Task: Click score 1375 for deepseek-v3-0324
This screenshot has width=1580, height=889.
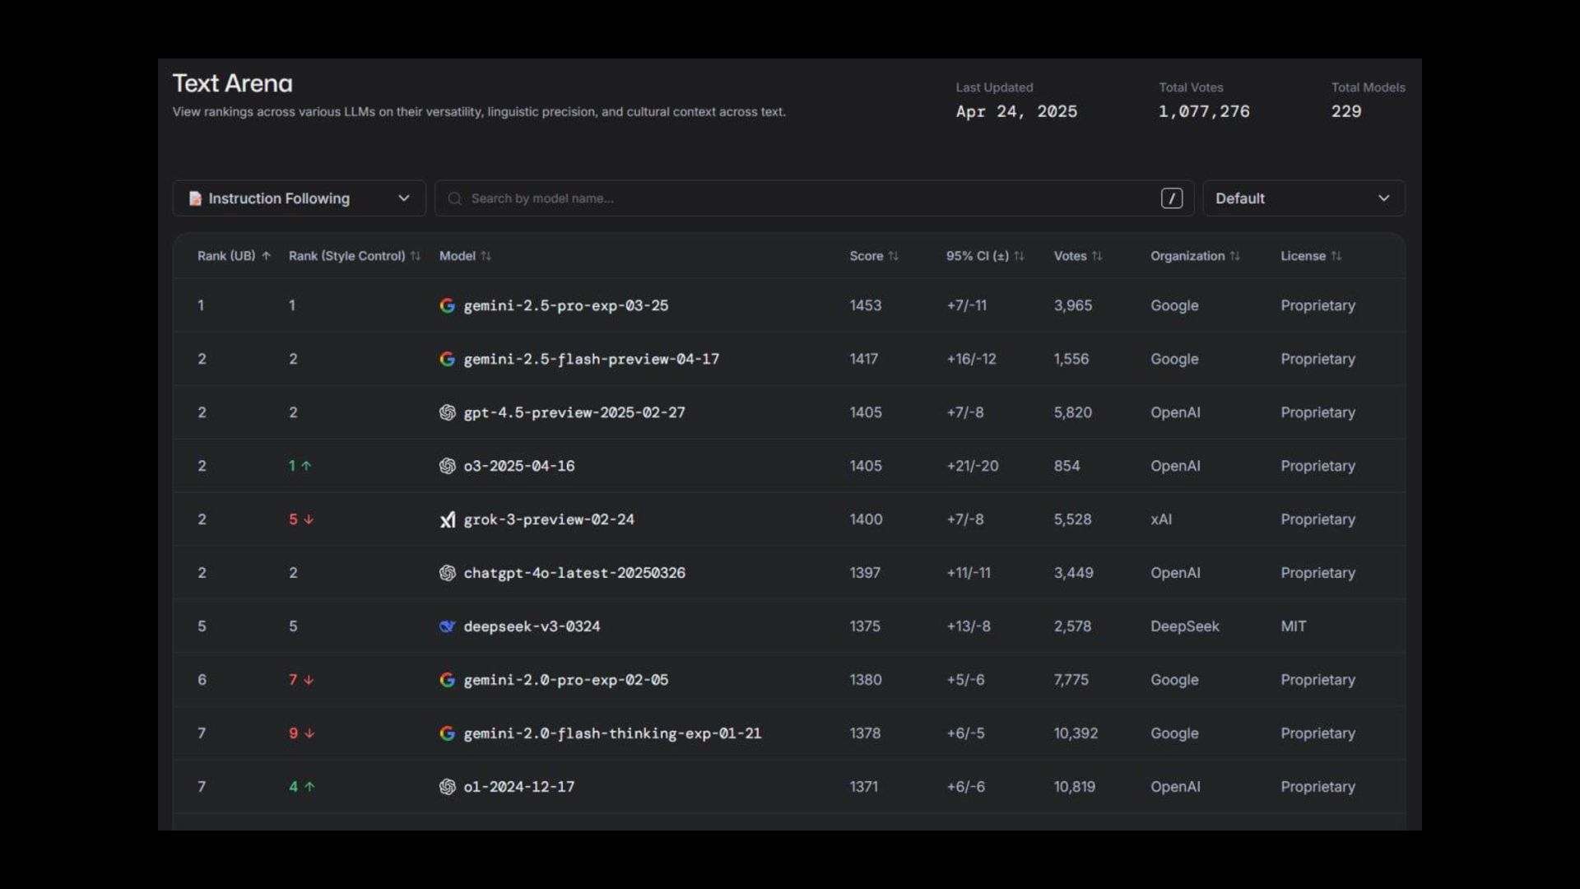Action: (x=864, y=626)
